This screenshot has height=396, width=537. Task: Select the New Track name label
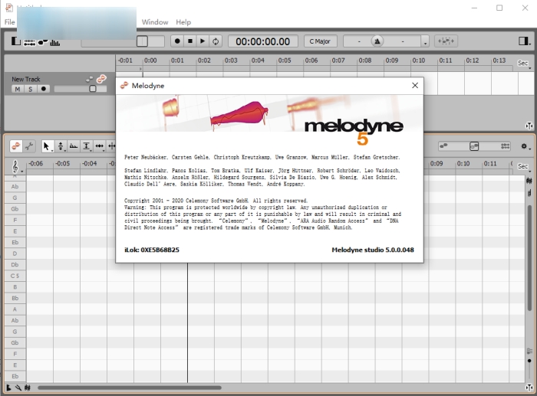click(x=26, y=79)
